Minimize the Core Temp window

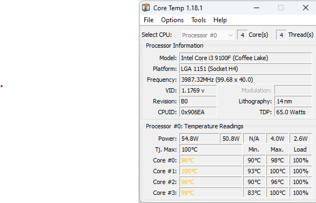pos(257,8)
